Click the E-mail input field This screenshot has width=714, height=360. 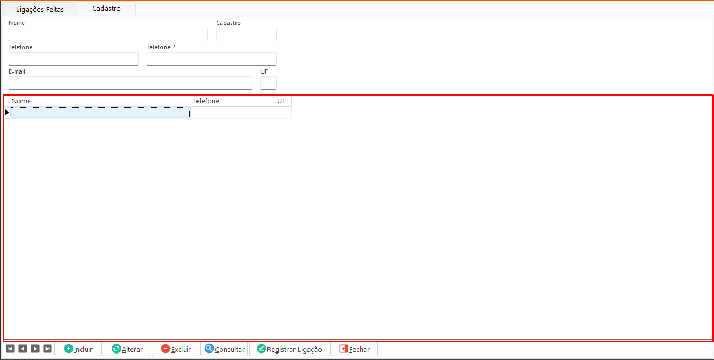click(x=130, y=83)
